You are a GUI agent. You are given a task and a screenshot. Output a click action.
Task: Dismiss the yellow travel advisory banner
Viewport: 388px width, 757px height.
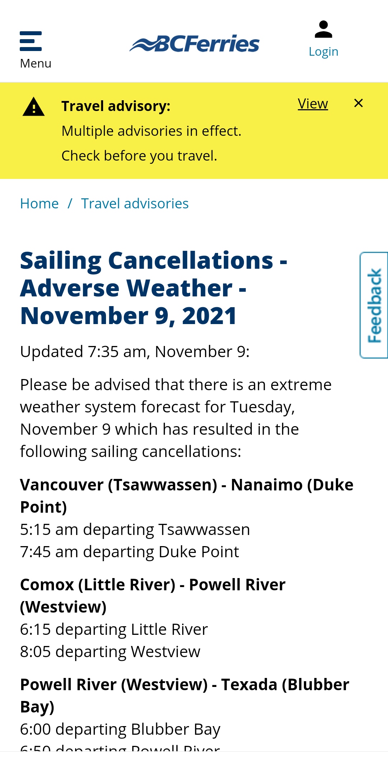(x=358, y=103)
